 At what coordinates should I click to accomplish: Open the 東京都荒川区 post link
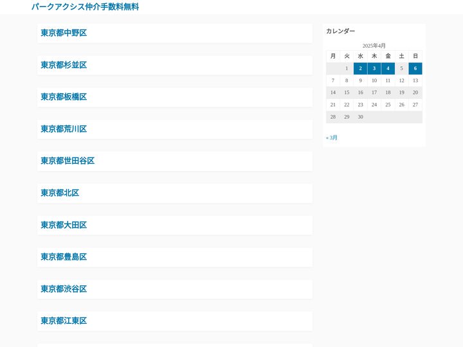[x=64, y=129]
